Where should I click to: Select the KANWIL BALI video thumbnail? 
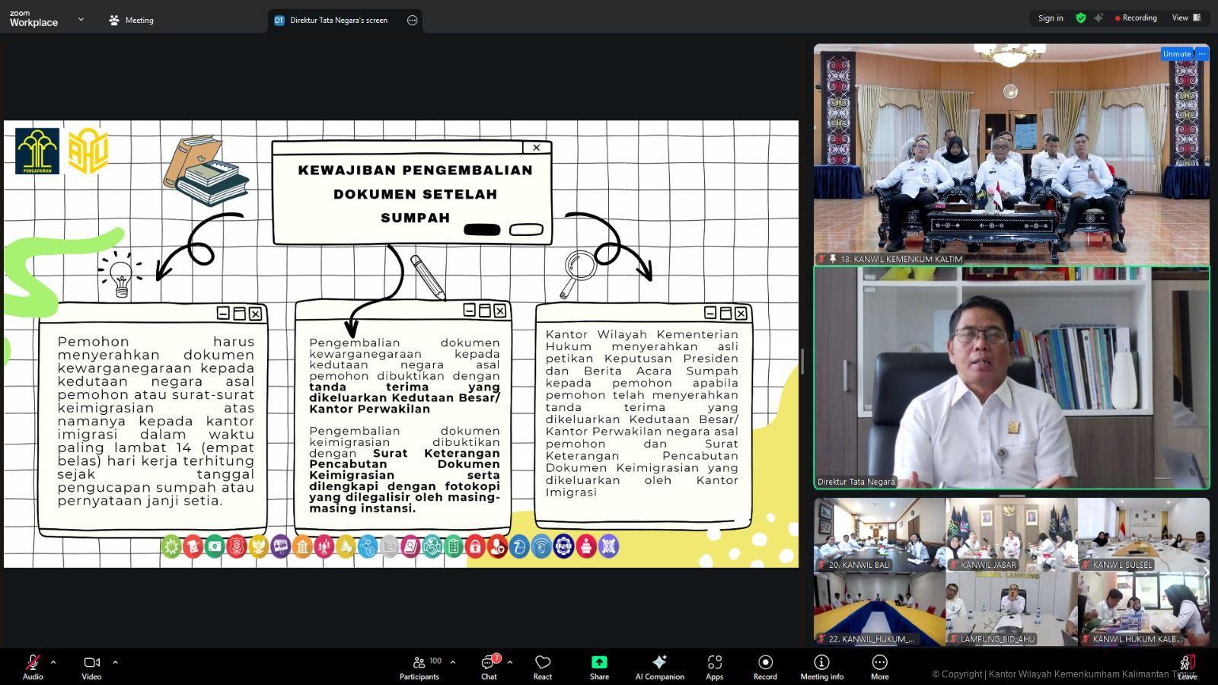click(x=879, y=535)
